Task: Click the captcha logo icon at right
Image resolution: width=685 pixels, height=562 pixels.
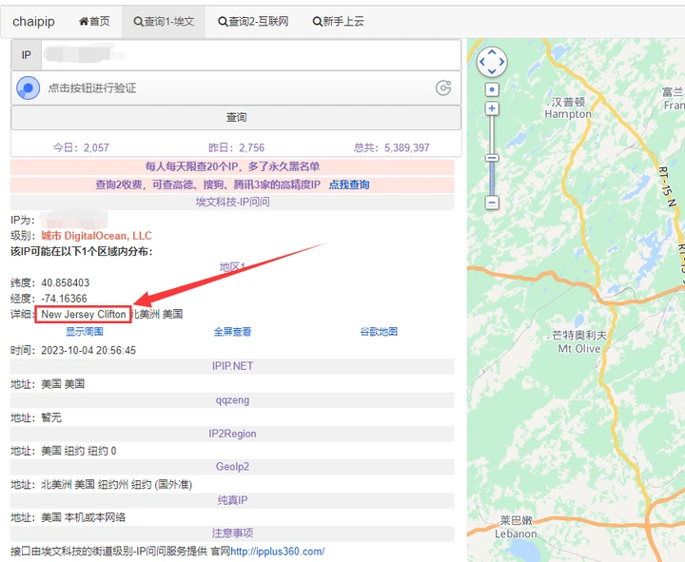Action: pyautogui.click(x=443, y=87)
